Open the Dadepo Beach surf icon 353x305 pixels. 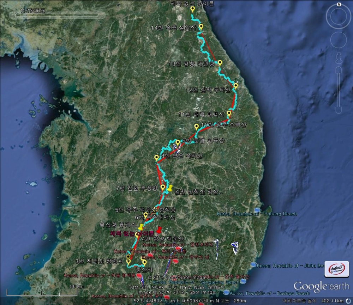click(x=226, y=292)
